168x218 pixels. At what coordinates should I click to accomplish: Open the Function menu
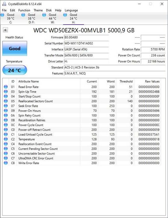[24, 10]
